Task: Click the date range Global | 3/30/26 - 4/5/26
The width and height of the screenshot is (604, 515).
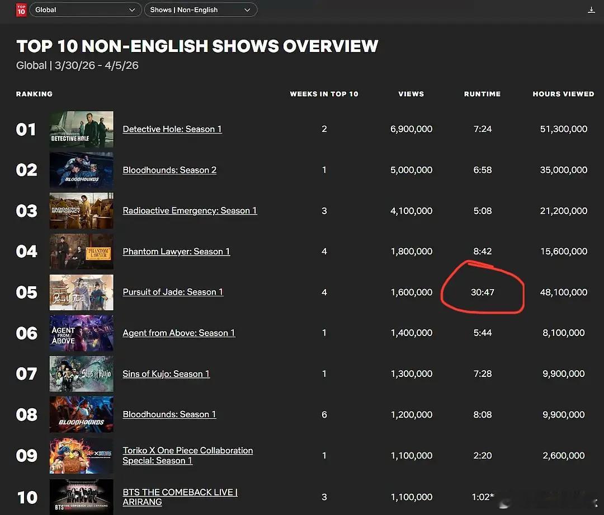Action: coord(77,65)
